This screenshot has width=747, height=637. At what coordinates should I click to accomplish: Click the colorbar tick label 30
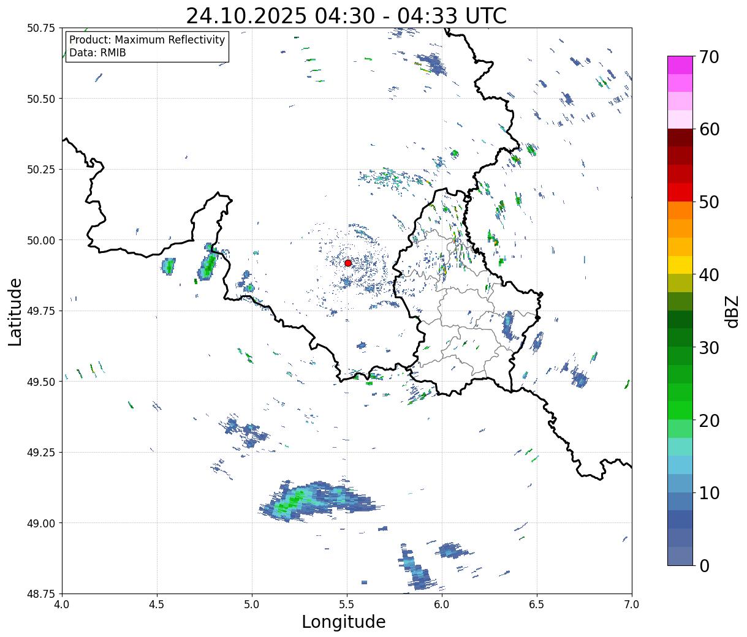[708, 347]
